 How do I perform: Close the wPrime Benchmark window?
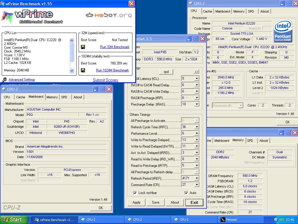[132, 3]
